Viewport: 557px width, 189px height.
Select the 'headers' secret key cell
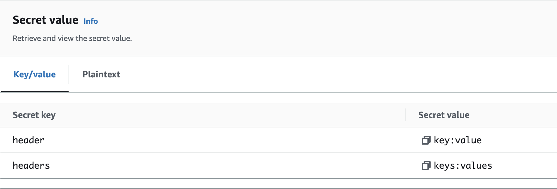tap(31, 166)
